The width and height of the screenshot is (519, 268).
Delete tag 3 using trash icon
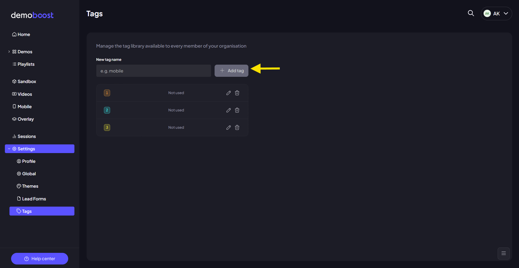[237, 127]
